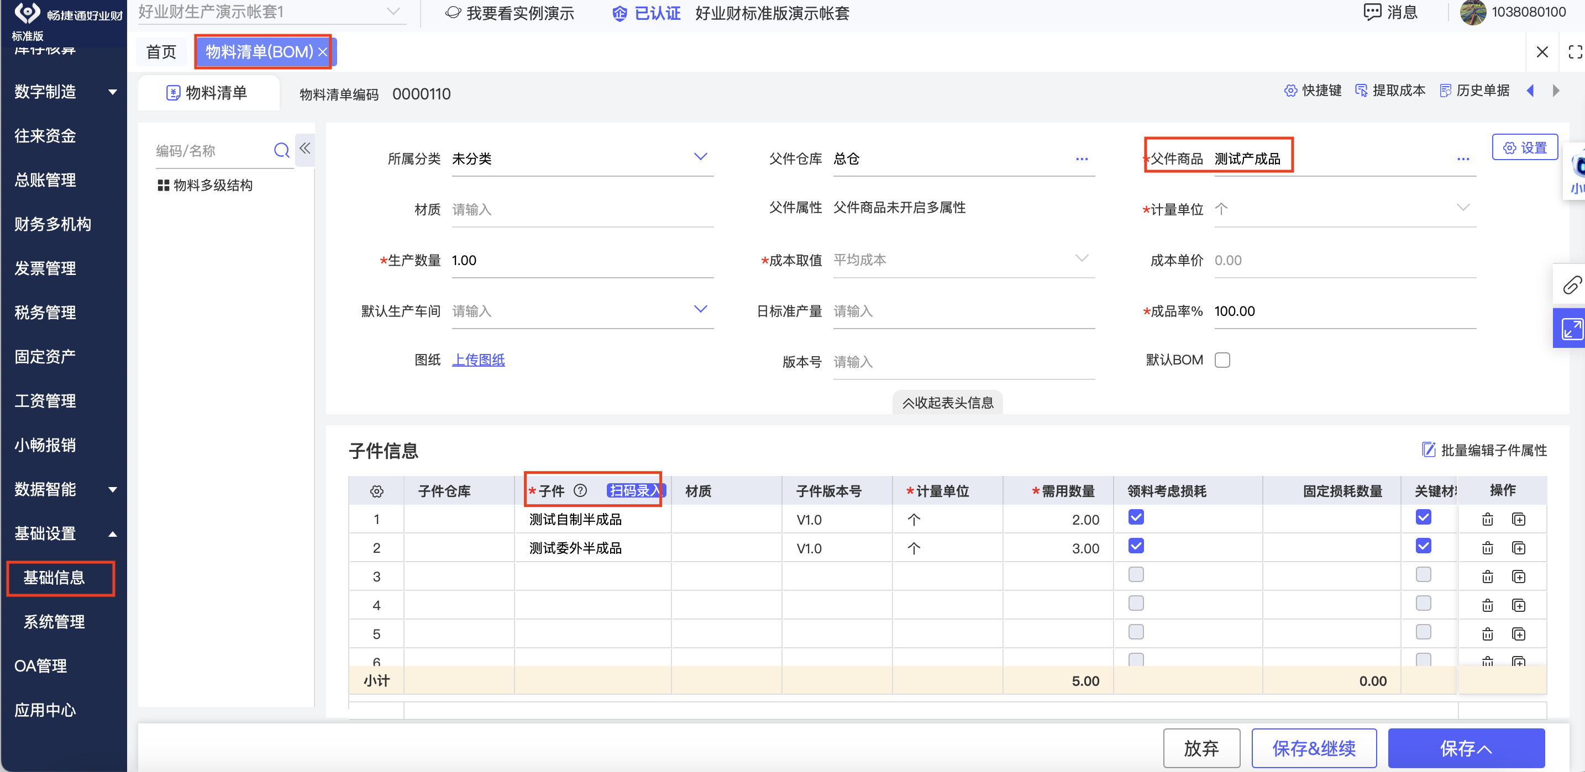Open the column settings gear in the table header
This screenshot has width=1585, height=772.
click(x=376, y=490)
